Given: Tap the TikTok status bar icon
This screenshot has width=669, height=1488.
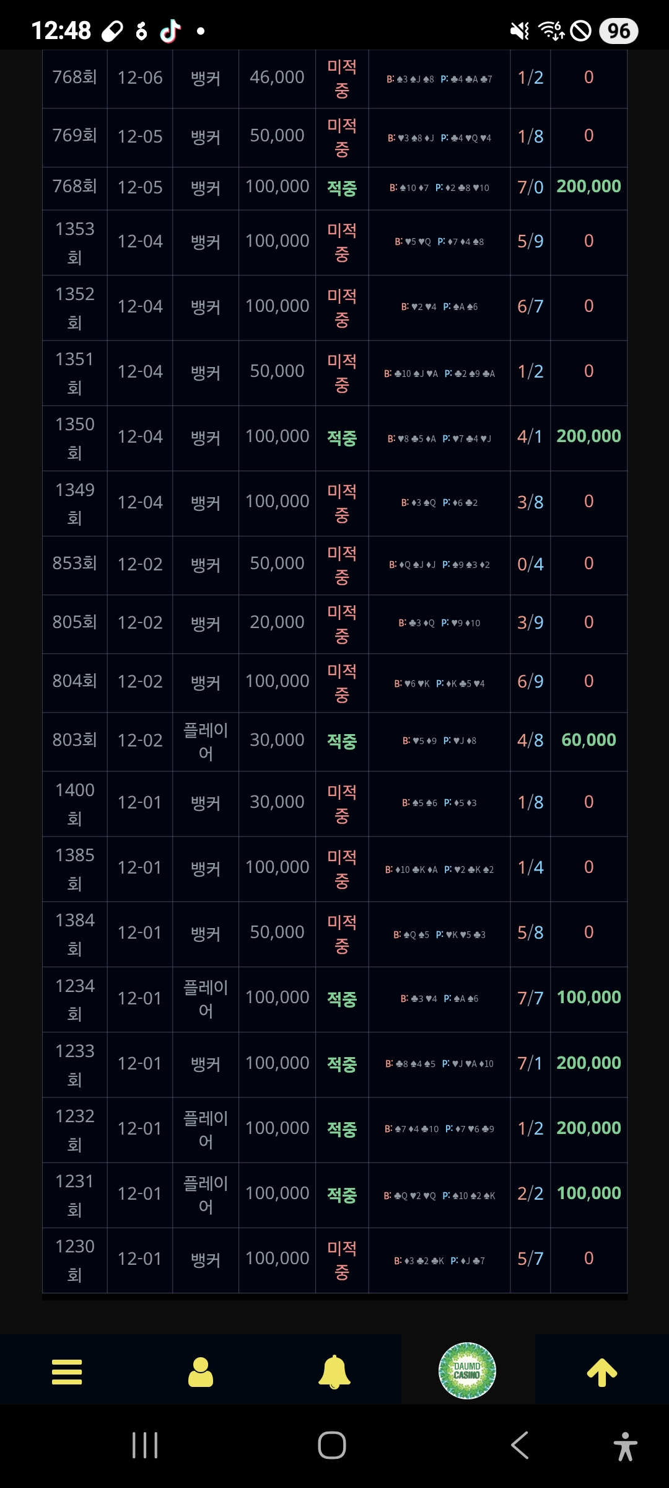Looking at the screenshot, I should [x=170, y=30].
